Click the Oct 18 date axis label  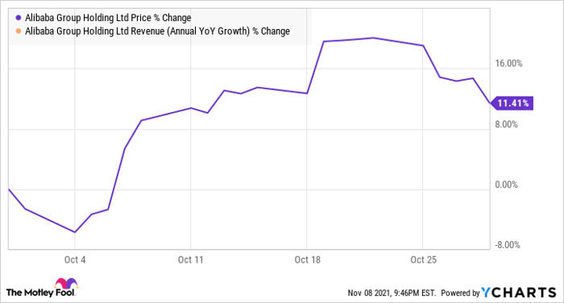coord(307,259)
